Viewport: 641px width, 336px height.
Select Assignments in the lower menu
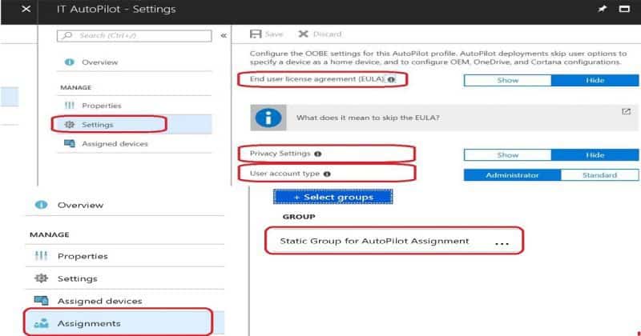pos(125,323)
